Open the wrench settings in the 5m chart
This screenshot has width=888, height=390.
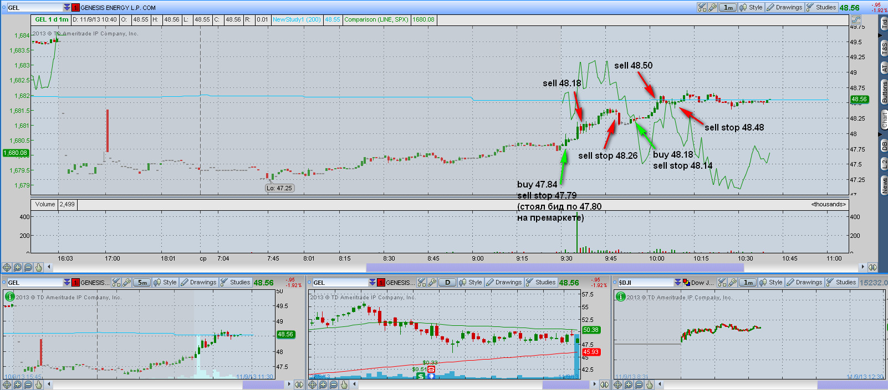point(127,282)
